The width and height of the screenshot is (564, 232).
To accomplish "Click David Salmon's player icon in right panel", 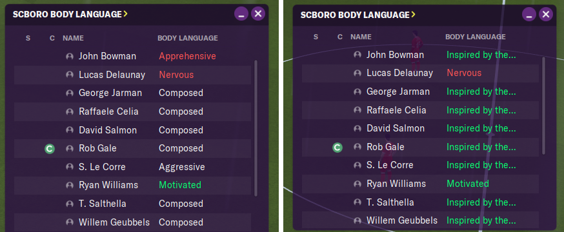I will [x=357, y=129].
